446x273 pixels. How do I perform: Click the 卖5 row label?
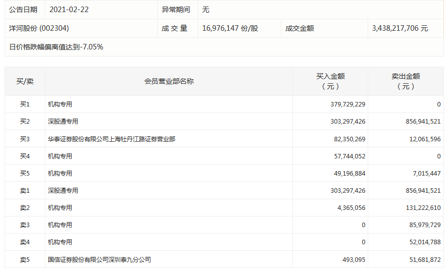click(25, 259)
